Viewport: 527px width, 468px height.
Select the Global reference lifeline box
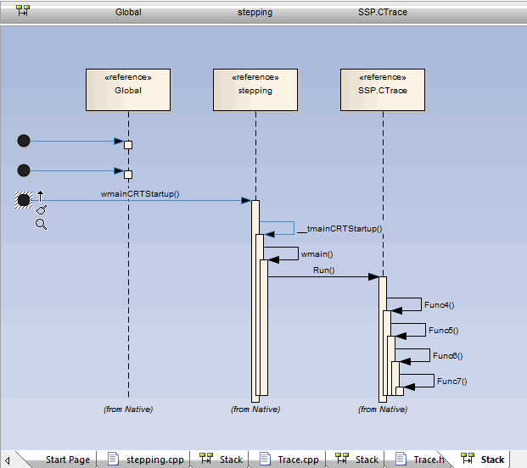pyautogui.click(x=128, y=90)
